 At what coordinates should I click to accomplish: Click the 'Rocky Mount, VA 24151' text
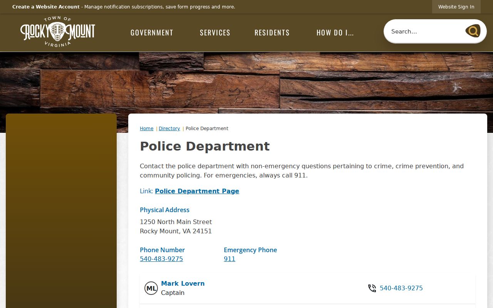pos(176,231)
